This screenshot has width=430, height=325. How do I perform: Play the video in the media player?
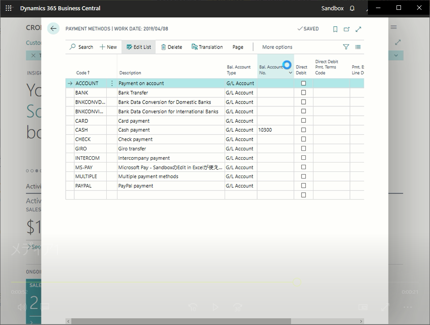point(215,307)
